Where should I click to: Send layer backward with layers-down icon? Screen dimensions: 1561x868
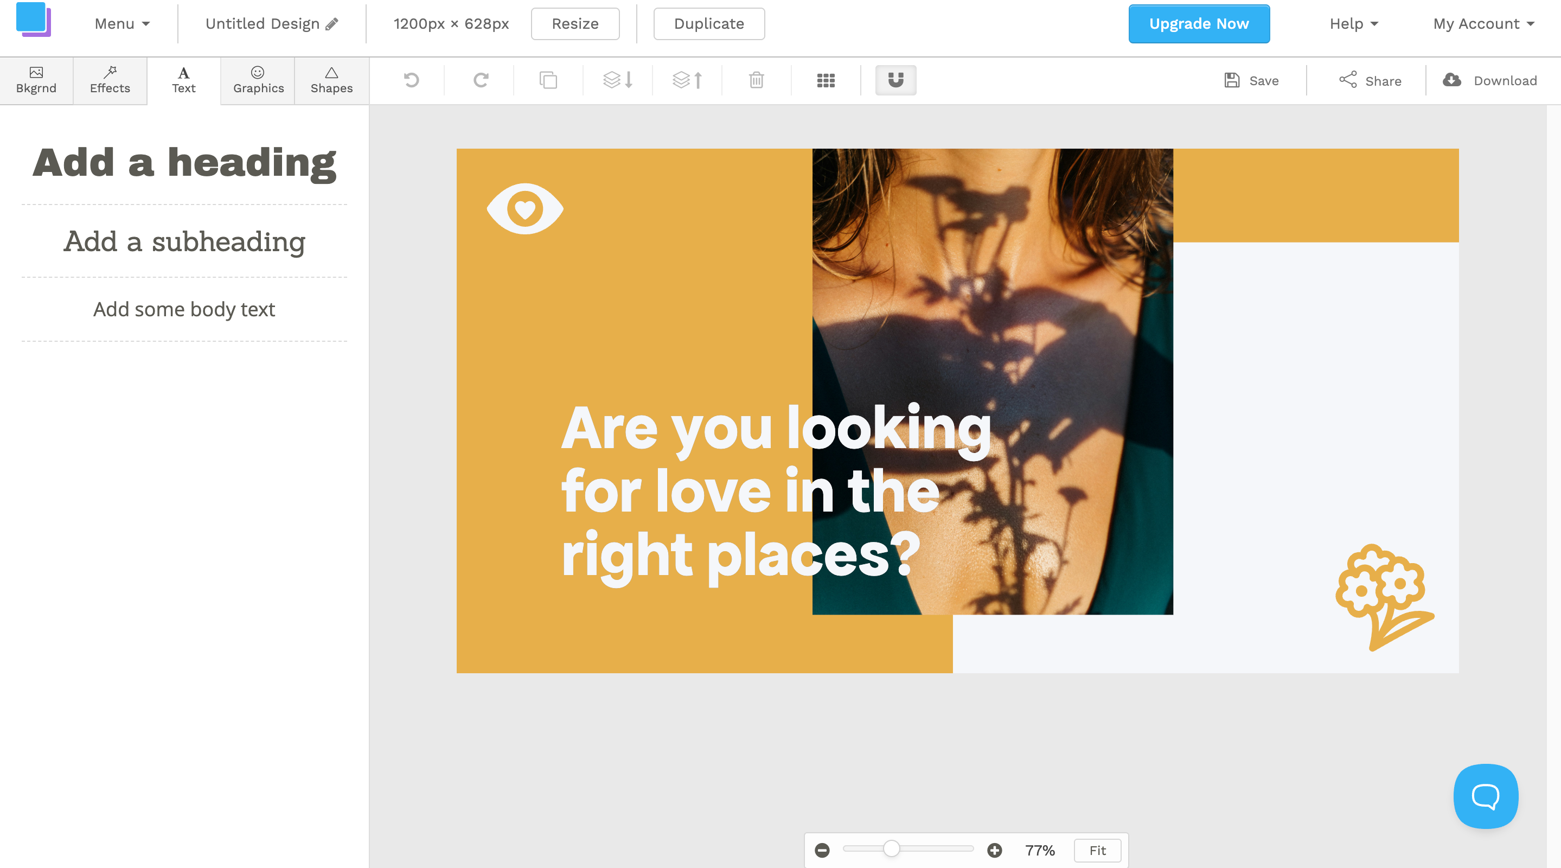617,80
